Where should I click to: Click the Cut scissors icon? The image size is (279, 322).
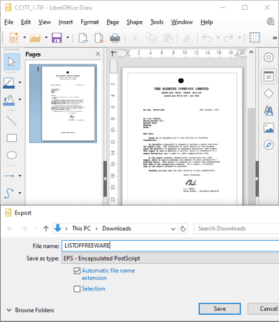click(x=135, y=38)
